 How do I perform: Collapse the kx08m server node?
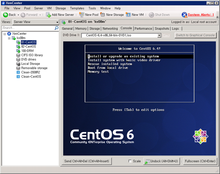(9, 38)
